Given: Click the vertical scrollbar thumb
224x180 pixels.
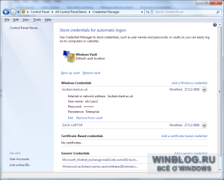Looking at the screenshot, I should pyautogui.click(x=220, y=91).
